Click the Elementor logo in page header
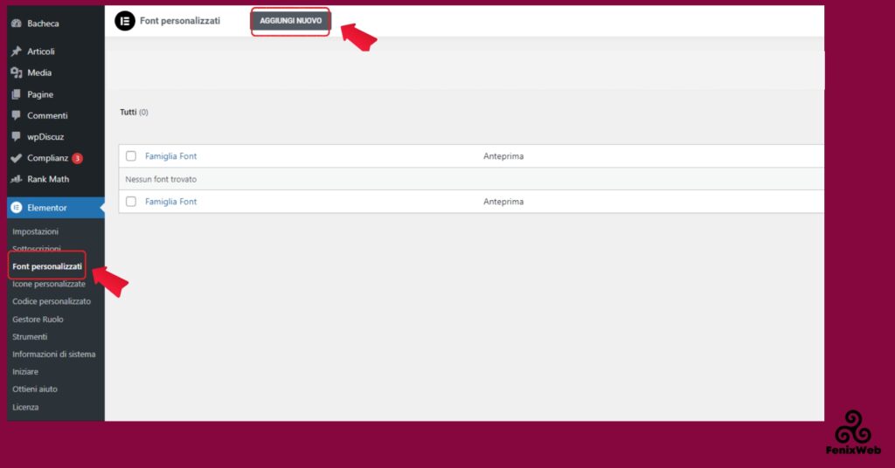895x468 pixels. 125,21
